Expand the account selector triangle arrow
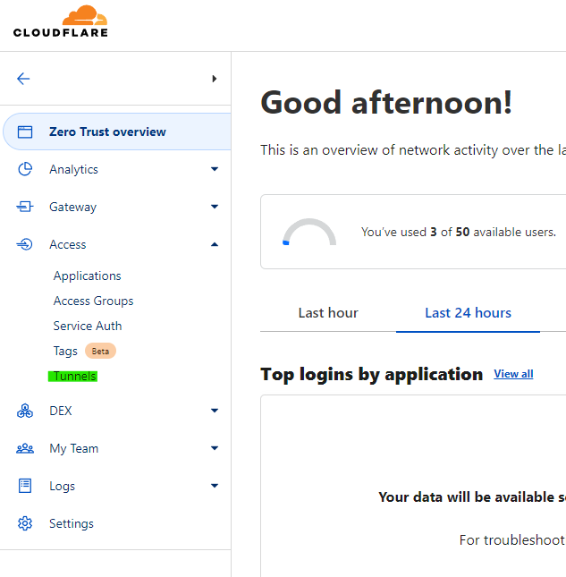This screenshot has height=577, width=566. point(215,79)
